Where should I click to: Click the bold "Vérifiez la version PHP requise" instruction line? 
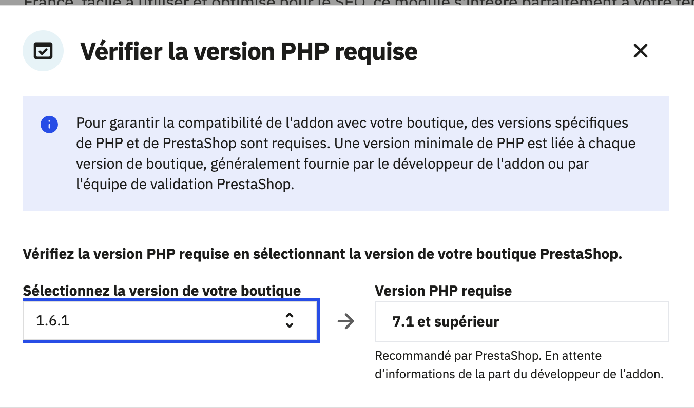[322, 254]
